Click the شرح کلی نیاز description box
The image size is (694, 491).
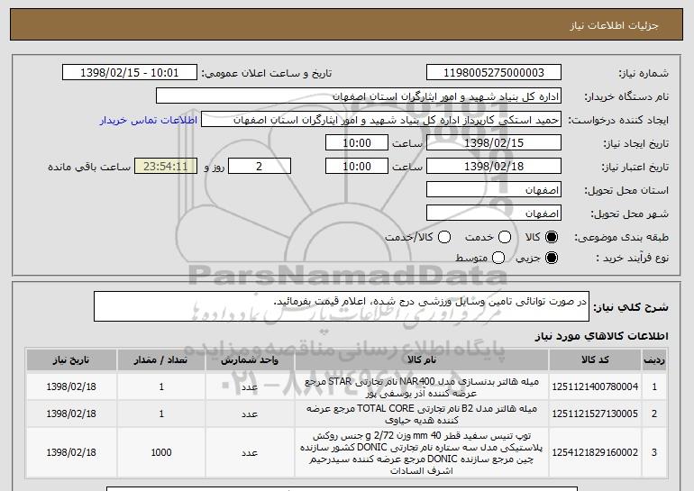coord(342,306)
